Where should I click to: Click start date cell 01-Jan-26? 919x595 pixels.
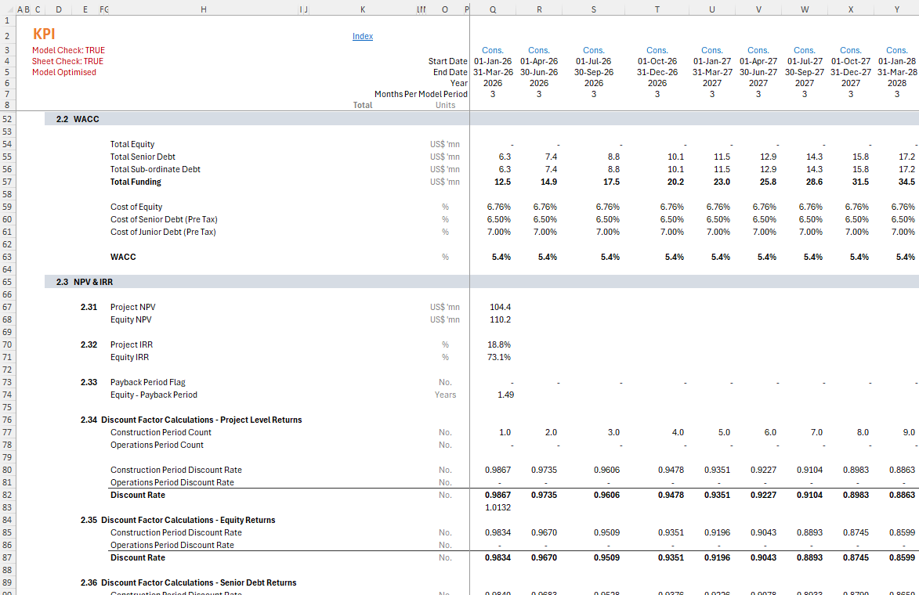492,62
